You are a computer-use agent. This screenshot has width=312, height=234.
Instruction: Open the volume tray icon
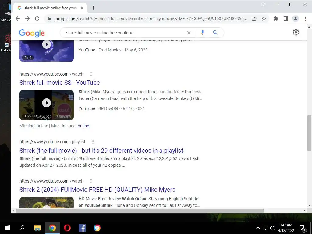tap(273, 228)
